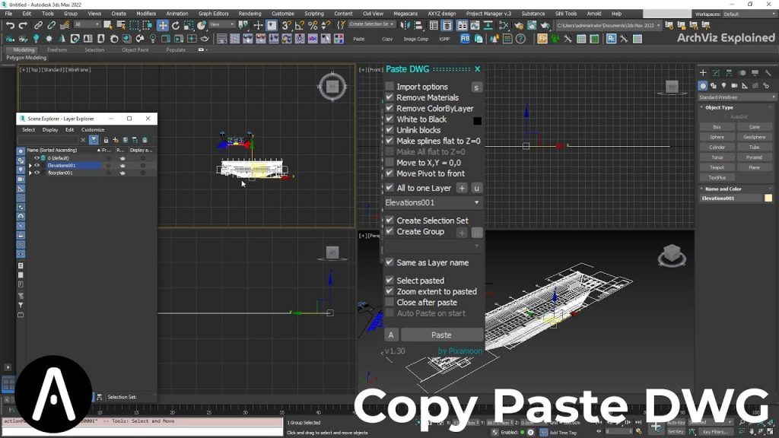Click the object color swatch beside Elevations001 name
779x438 pixels.
pos(768,198)
